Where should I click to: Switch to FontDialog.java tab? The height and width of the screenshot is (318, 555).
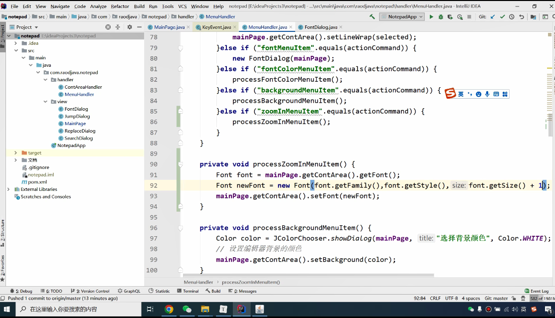tap(320, 27)
